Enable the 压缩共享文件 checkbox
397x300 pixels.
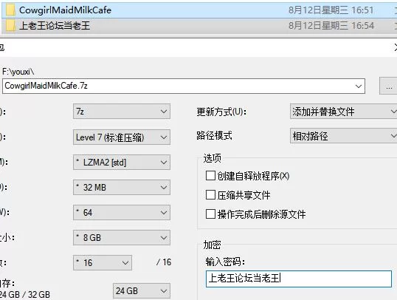click(x=210, y=195)
